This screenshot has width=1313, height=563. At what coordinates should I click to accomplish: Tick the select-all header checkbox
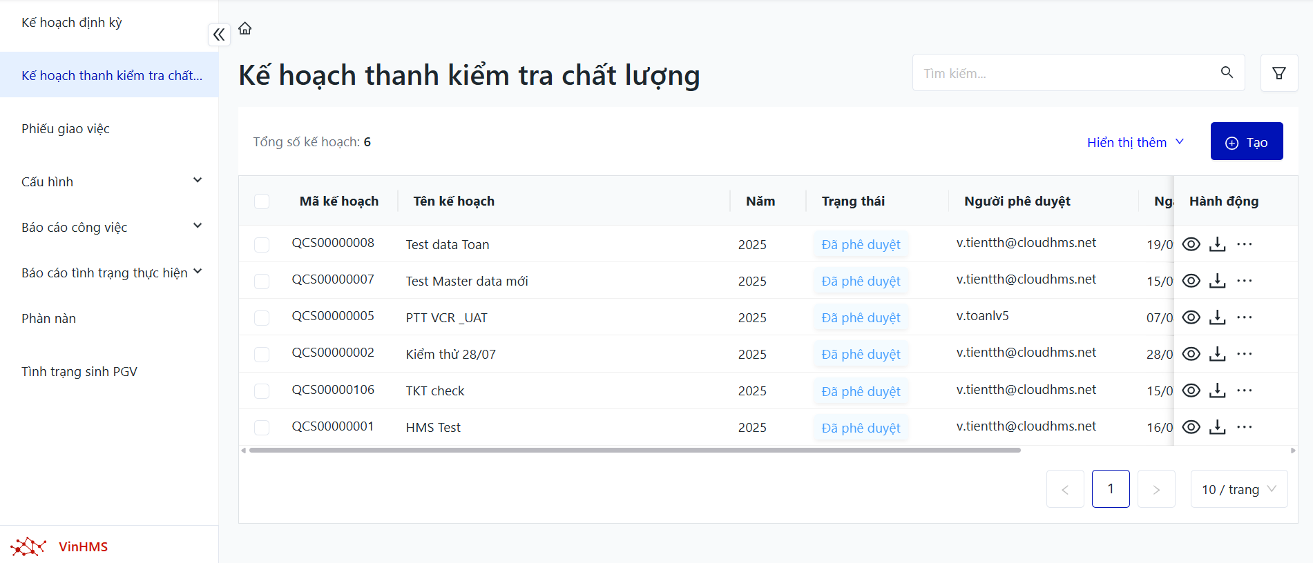262,201
